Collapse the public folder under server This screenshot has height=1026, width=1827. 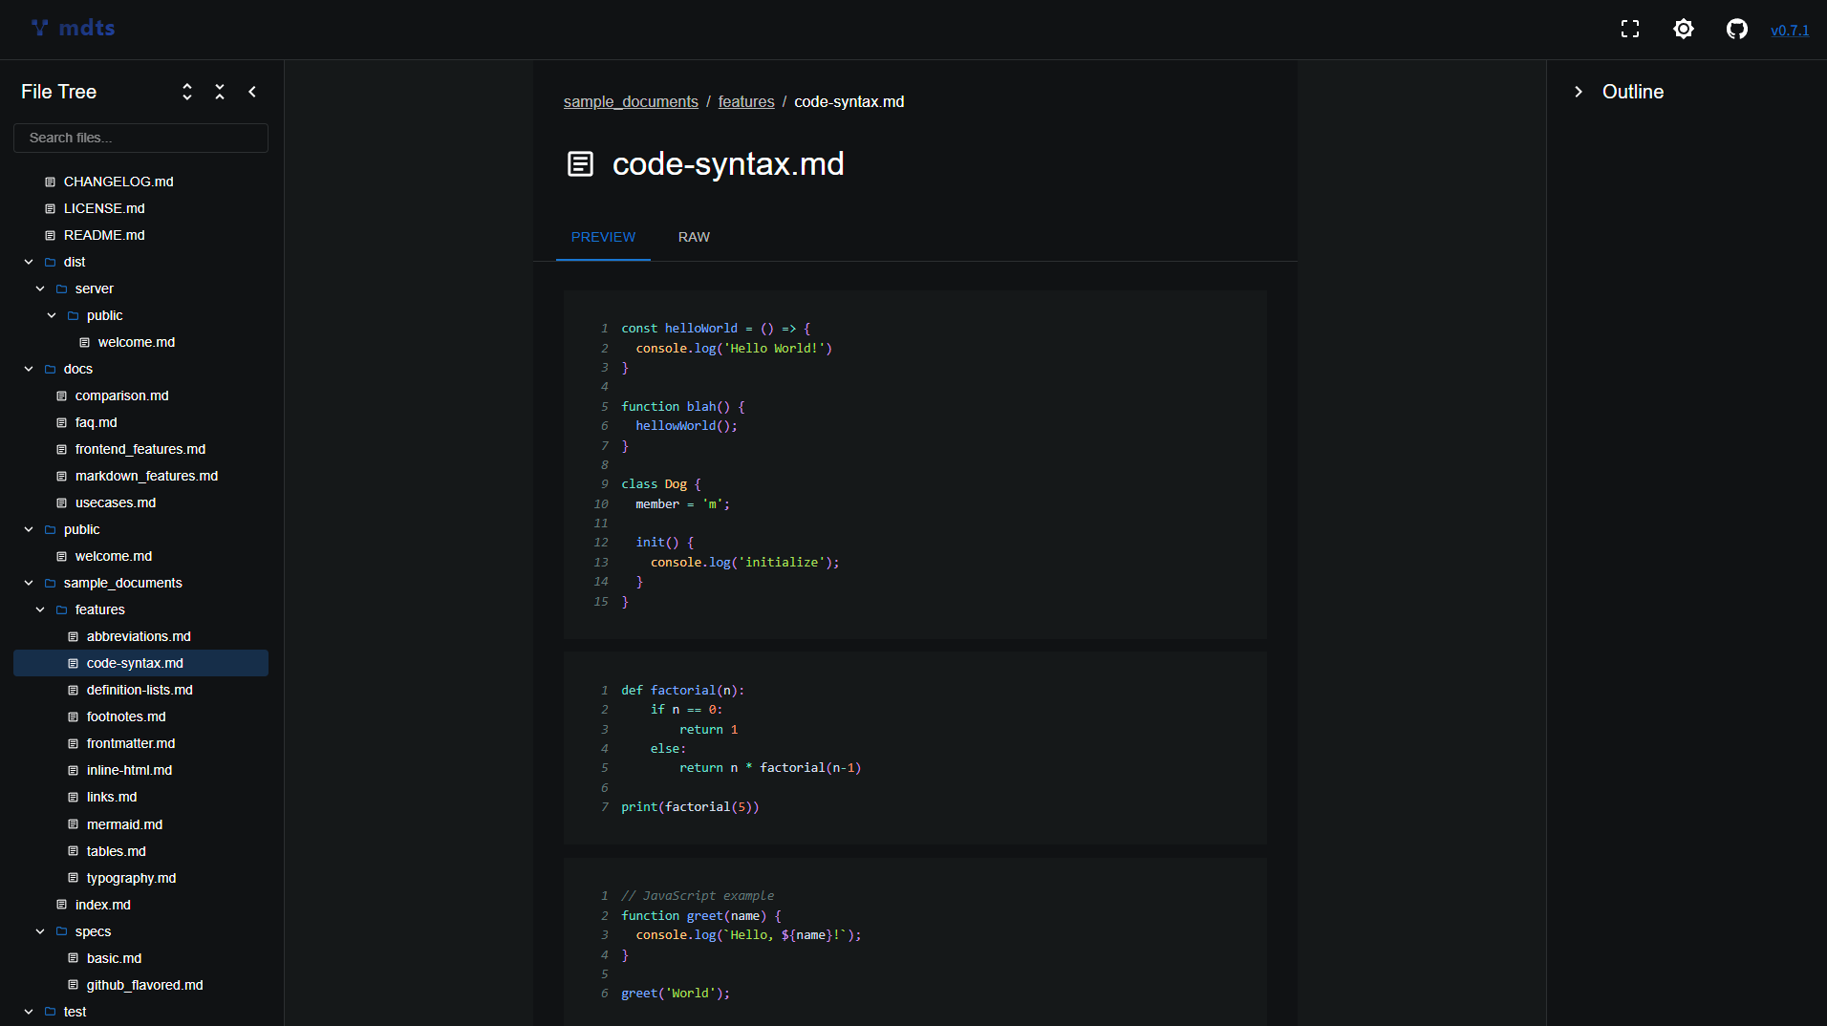point(52,315)
